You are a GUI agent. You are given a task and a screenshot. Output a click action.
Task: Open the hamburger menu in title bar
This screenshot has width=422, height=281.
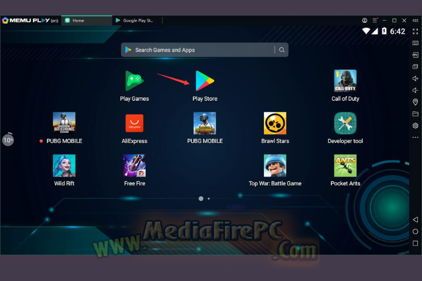tap(375, 20)
